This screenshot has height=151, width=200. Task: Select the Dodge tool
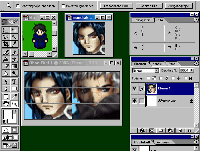point(14,73)
